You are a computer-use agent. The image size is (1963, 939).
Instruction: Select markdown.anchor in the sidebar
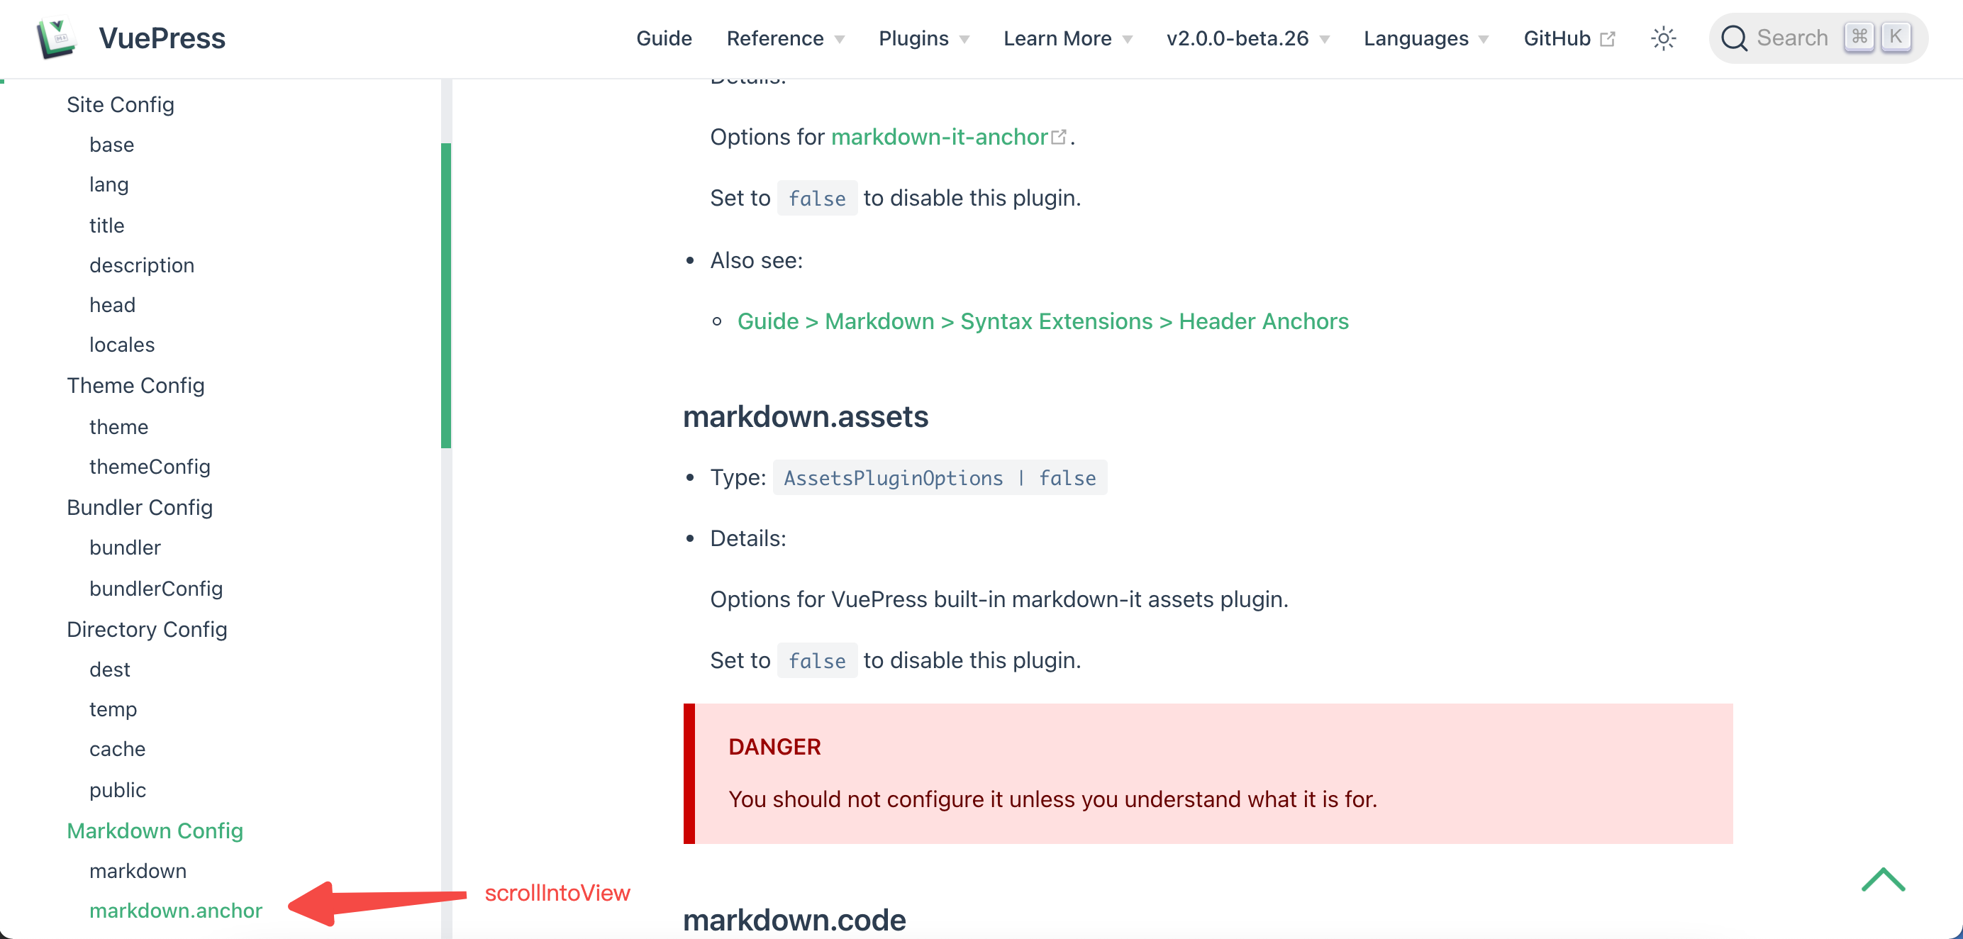click(176, 910)
